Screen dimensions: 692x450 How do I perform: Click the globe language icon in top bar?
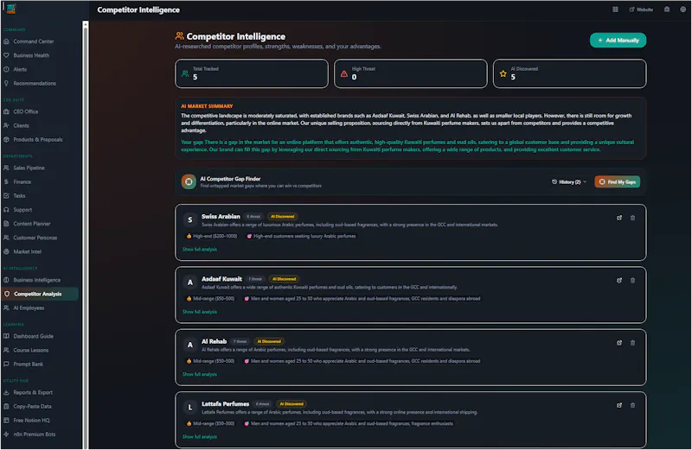click(x=682, y=10)
